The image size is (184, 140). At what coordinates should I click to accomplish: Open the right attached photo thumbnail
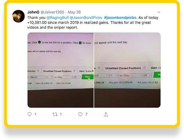click(x=127, y=70)
